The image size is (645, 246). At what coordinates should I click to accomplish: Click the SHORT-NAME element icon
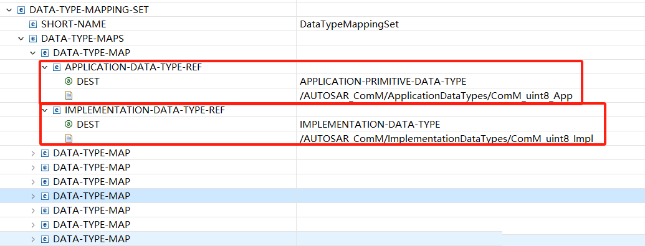click(x=33, y=24)
